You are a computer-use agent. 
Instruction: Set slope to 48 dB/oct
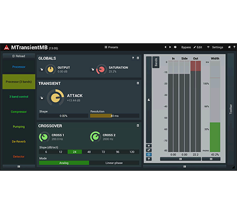(x=89, y=152)
